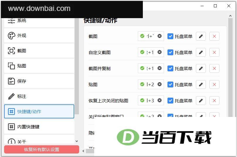237x157 pixels.
Task: Edit the 贴图 action via pencil icon
Action: pyautogui.click(x=201, y=84)
